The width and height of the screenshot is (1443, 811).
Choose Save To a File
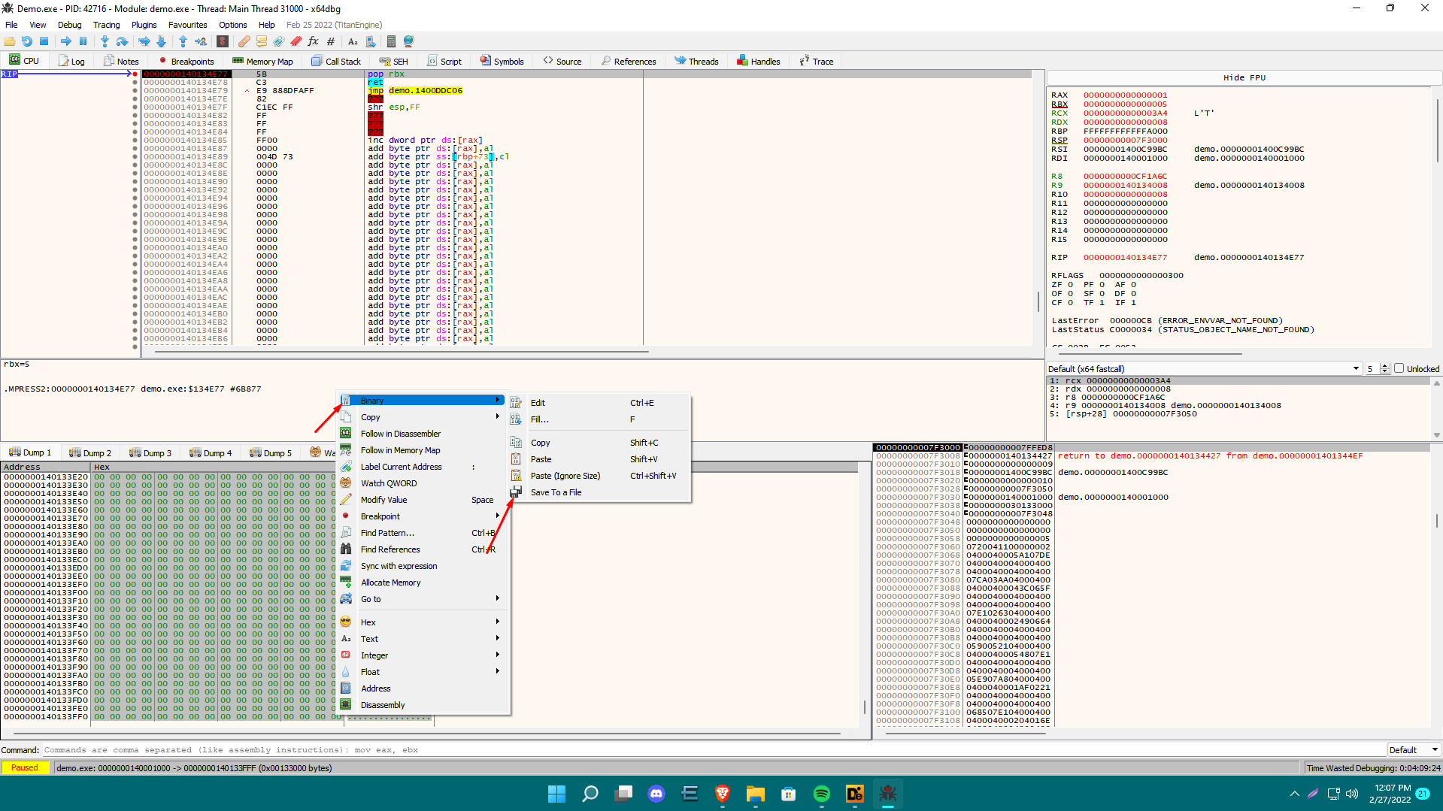599,492
